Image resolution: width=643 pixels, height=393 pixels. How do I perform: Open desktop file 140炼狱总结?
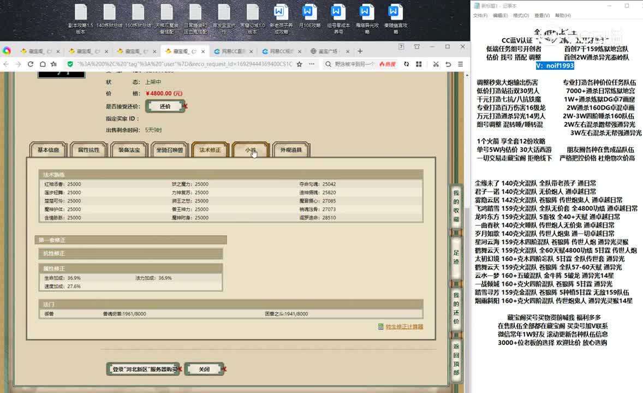[110, 16]
